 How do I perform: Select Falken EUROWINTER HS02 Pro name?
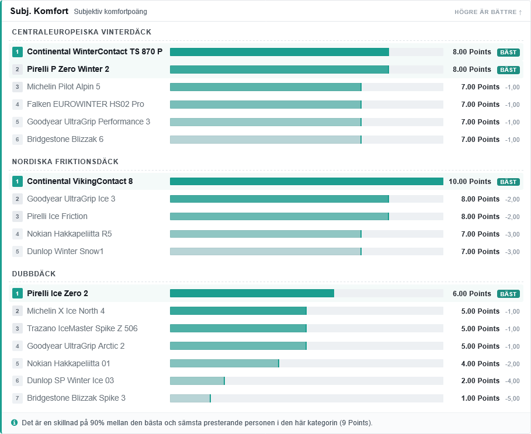[x=86, y=105]
